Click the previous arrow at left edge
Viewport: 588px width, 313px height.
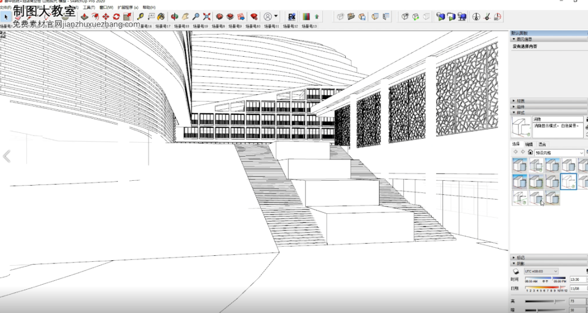[7, 156]
